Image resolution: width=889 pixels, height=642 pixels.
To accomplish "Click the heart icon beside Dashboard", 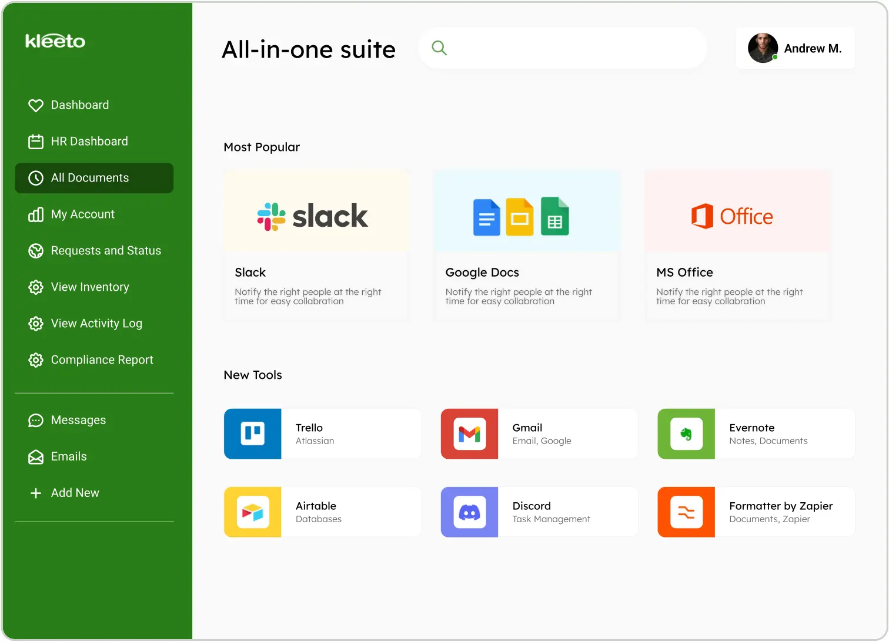I will coord(36,105).
